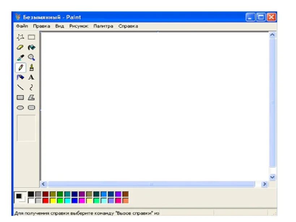Select the rectangular Select tool
296x222 pixels.
pos(31,37)
